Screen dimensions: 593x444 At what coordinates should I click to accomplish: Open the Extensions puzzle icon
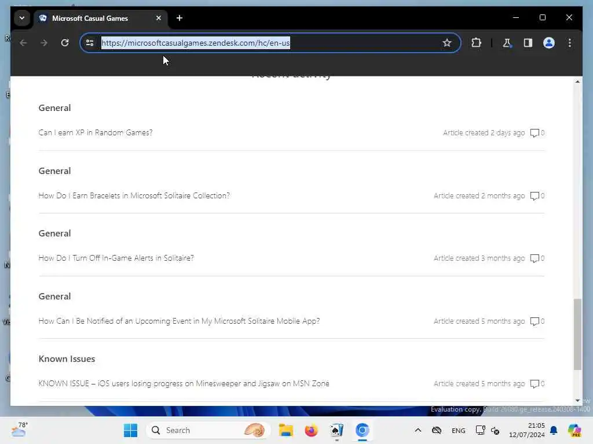[x=476, y=43]
